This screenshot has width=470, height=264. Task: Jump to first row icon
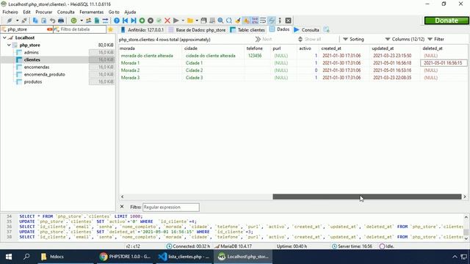(125, 21)
